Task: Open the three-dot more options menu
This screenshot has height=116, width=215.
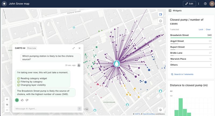Action: (x=199, y=4)
